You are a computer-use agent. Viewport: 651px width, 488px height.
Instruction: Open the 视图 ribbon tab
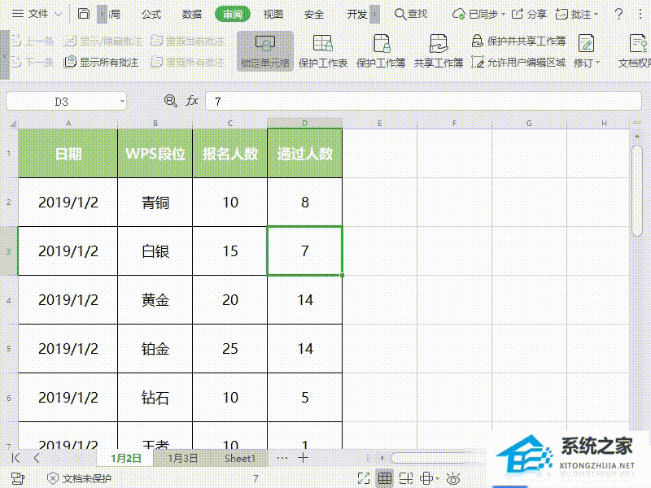click(273, 14)
